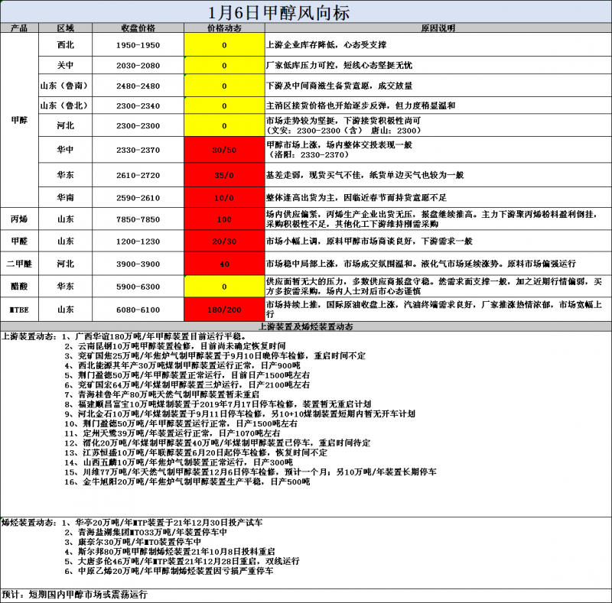The height and width of the screenshot is (603, 612).
Task: Click the red cell showing '100'
Action: 224,219
